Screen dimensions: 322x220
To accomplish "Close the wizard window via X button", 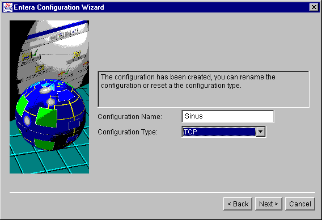I will pyautogui.click(x=314, y=7).
